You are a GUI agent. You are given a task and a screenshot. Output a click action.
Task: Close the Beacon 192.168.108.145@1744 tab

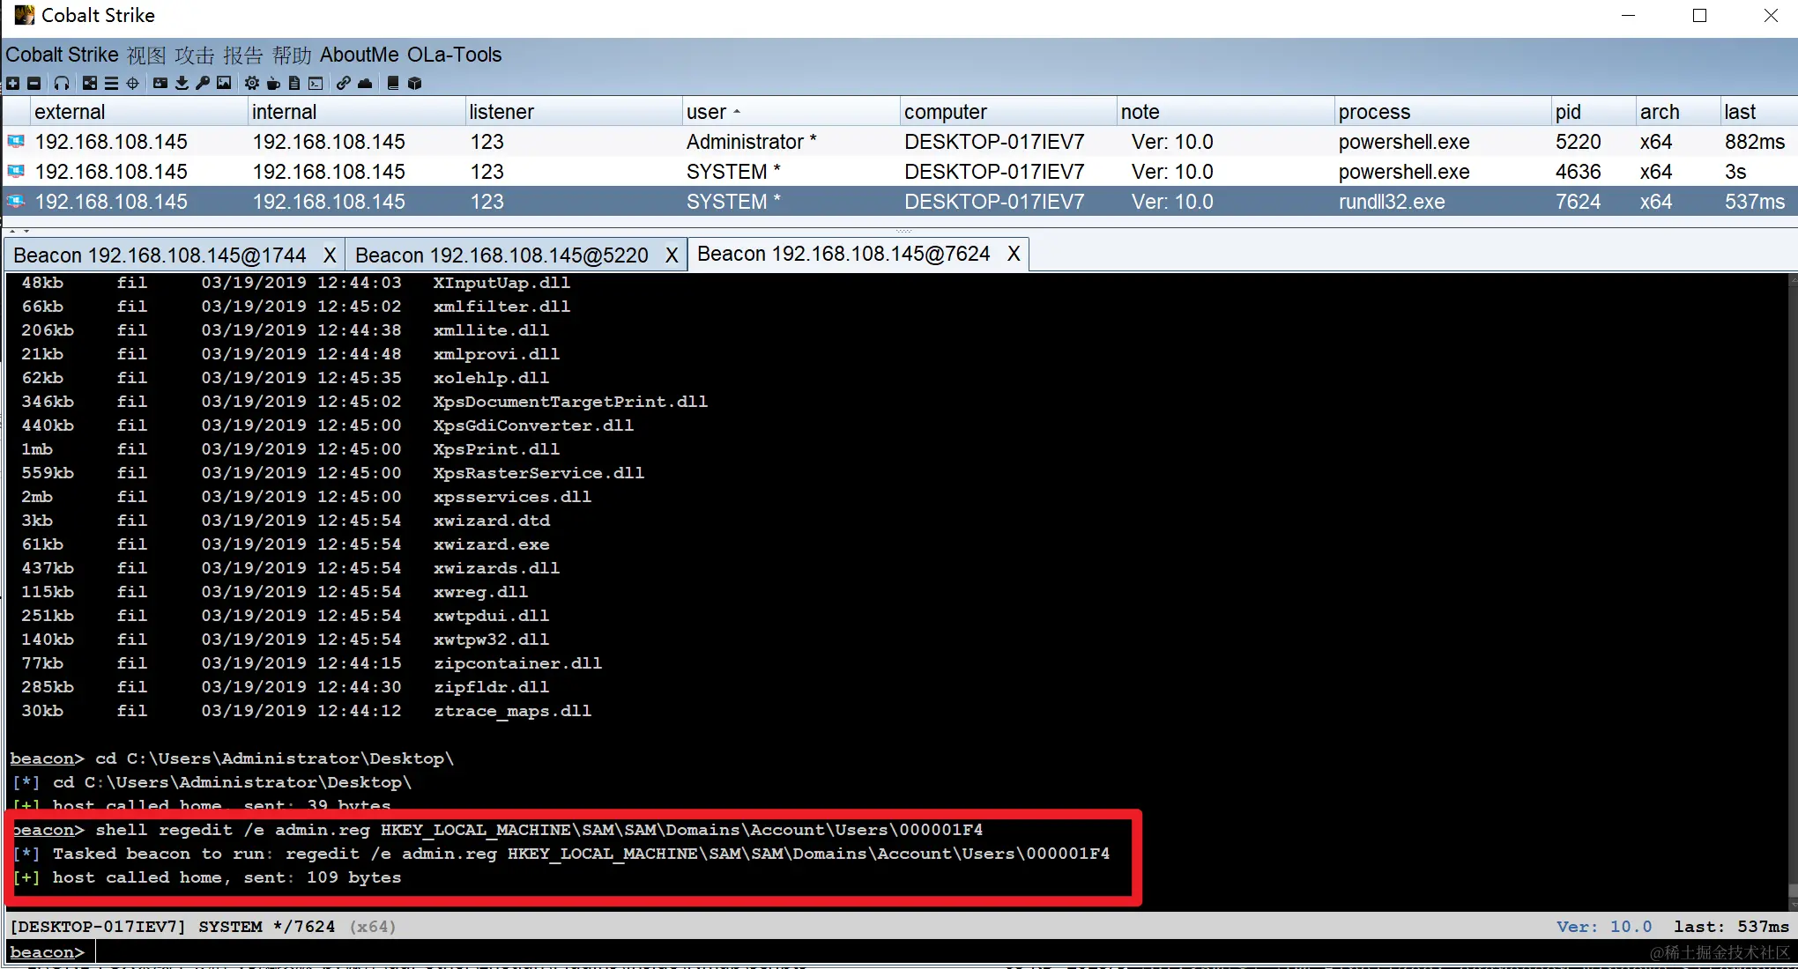pyautogui.click(x=329, y=255)
